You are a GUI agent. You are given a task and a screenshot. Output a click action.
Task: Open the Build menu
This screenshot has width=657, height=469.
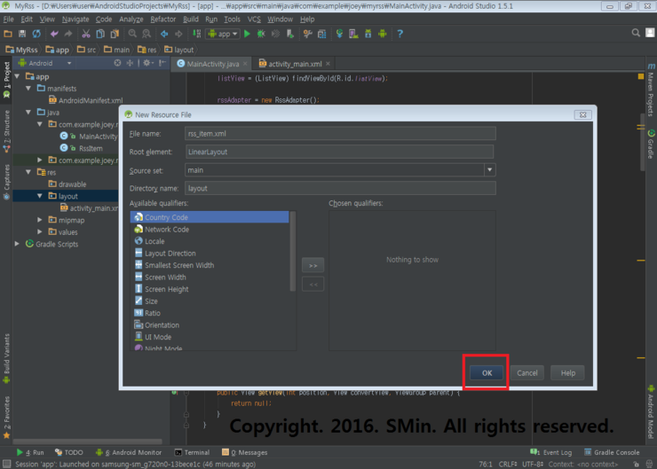191,20
